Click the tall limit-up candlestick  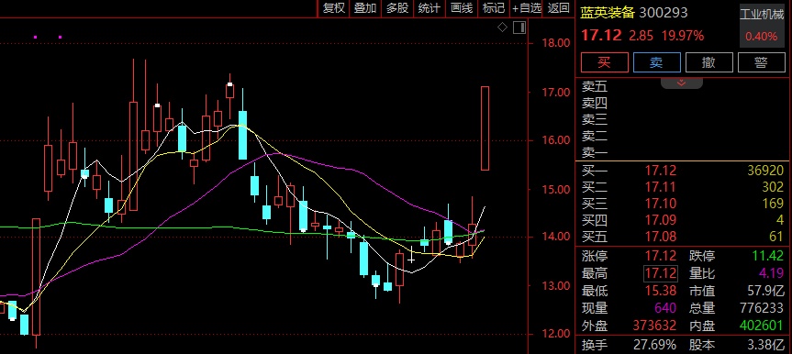485,128
